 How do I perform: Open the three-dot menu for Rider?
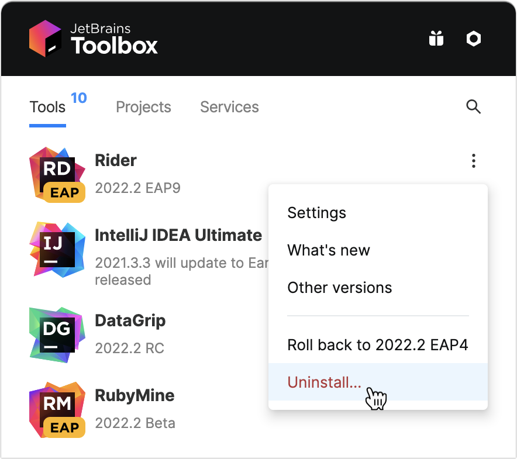473,160
